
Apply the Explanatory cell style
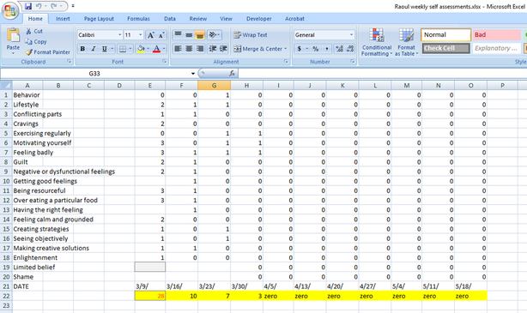point(497,48)
